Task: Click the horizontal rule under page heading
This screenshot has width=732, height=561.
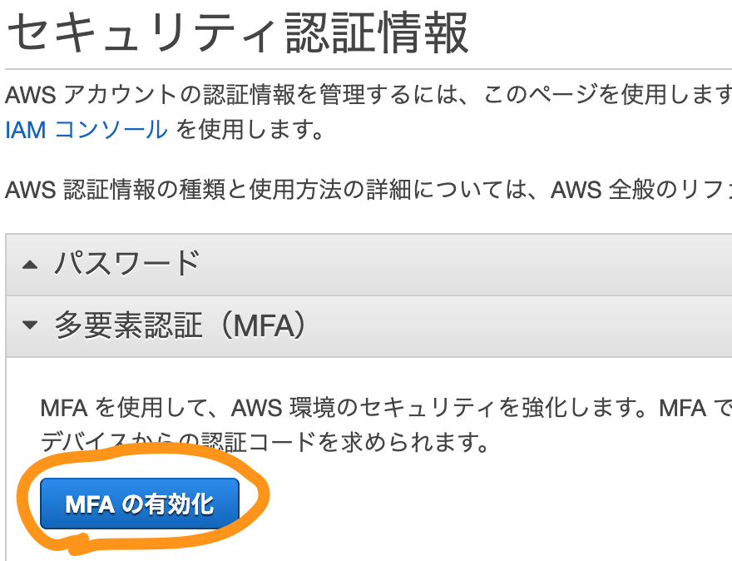Action: 368,69
